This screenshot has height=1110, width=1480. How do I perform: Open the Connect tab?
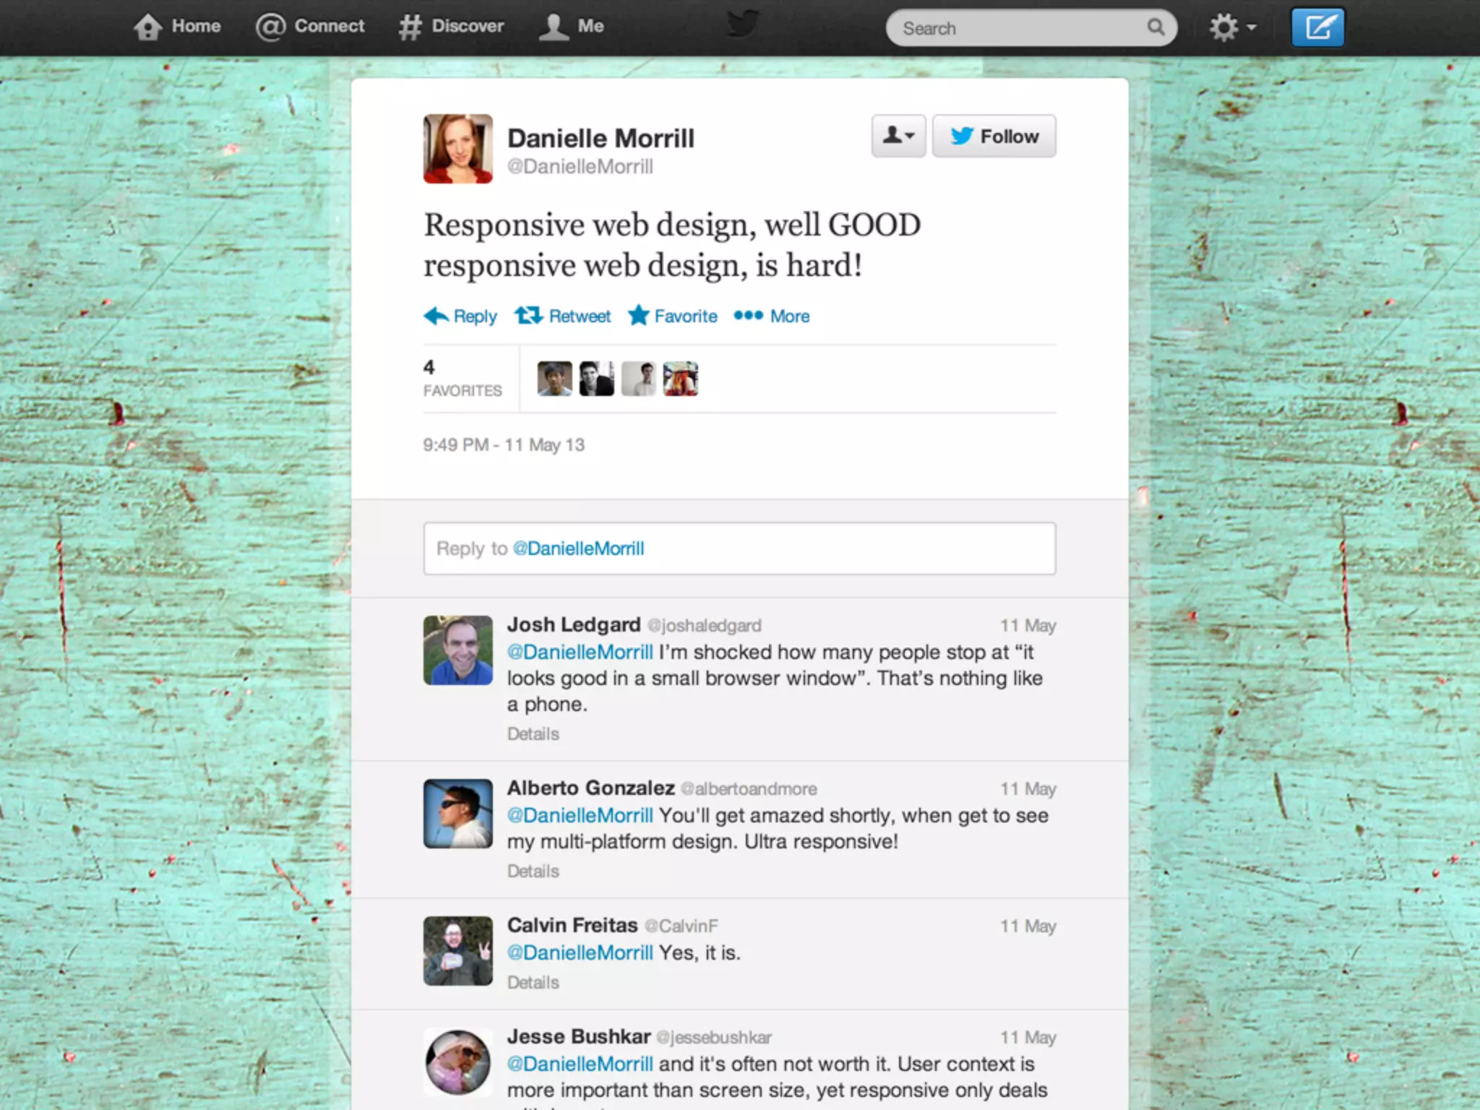point(311,27)
